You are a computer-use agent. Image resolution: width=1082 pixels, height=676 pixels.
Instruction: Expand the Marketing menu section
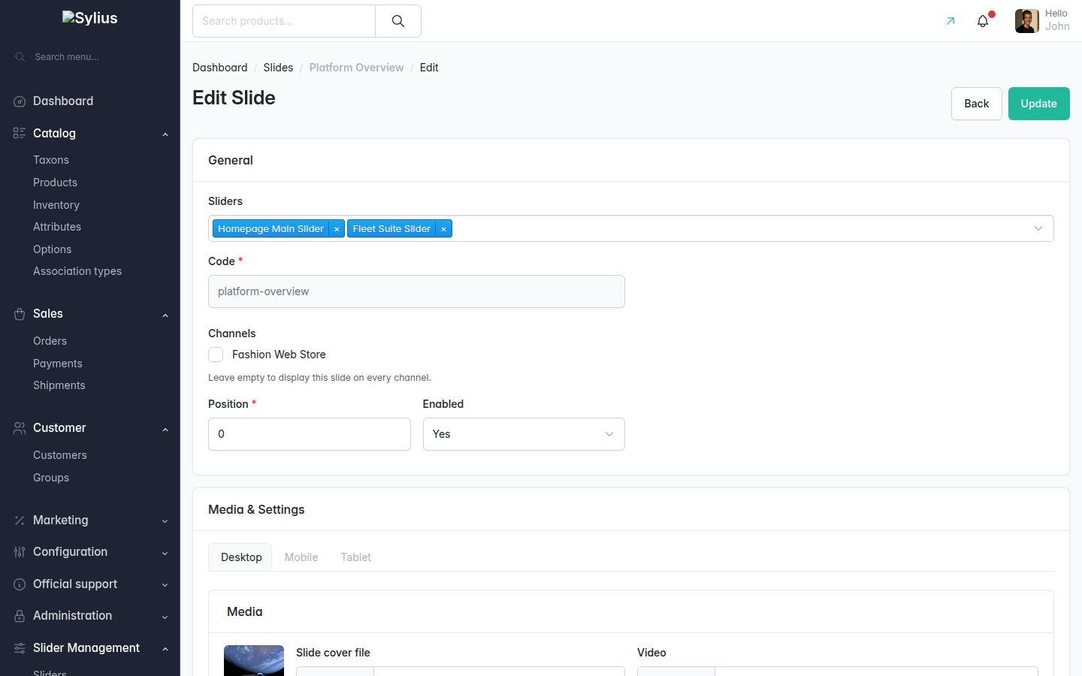[x=165, y=521]
